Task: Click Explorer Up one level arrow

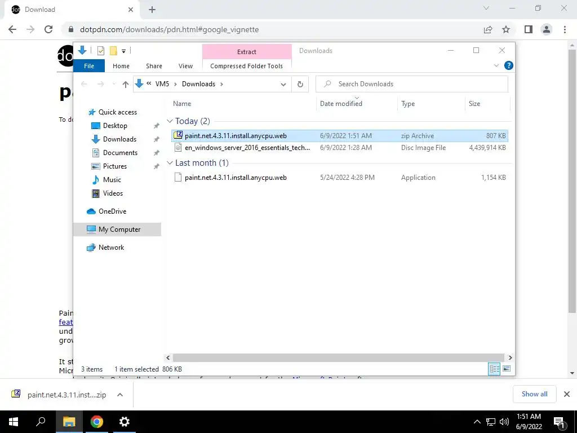Action: point(126,85)
